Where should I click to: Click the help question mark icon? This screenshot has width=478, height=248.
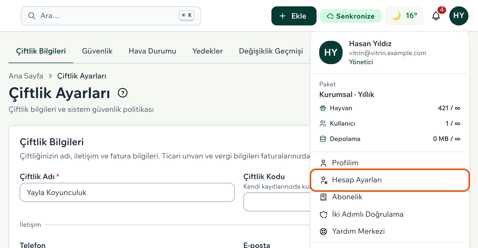(x=123, y=93)
